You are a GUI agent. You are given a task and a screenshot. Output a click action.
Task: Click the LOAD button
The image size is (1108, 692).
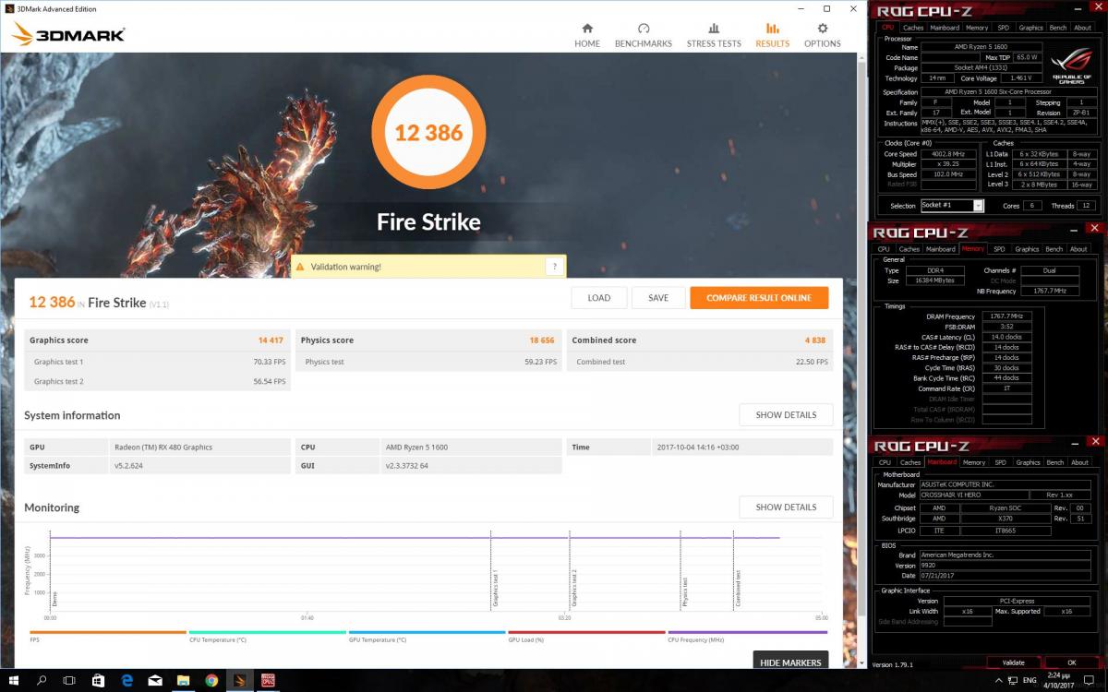(599, 298)
